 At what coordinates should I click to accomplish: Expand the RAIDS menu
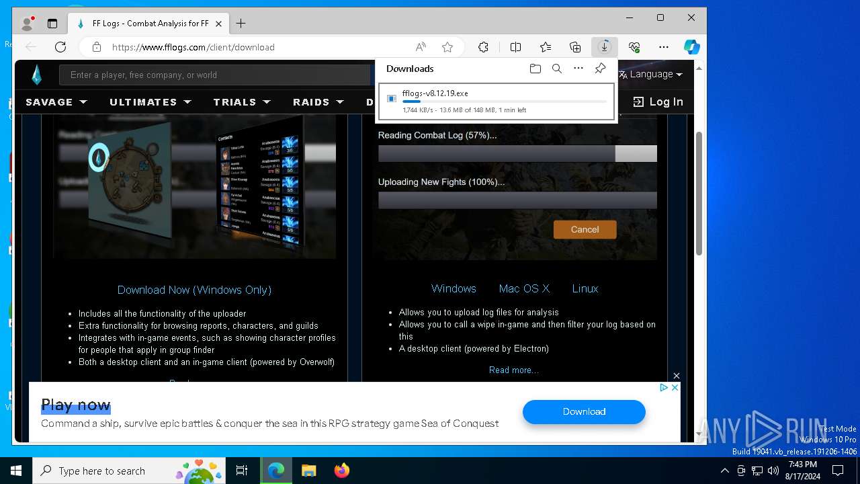click(318, 102)
